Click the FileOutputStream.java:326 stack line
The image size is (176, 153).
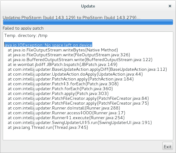click(x=69, y=55)
